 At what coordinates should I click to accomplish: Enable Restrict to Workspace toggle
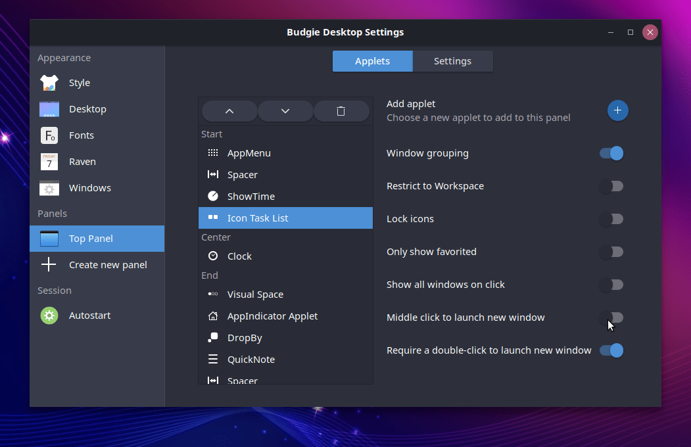pyautogui.click(x=611, y=186)
